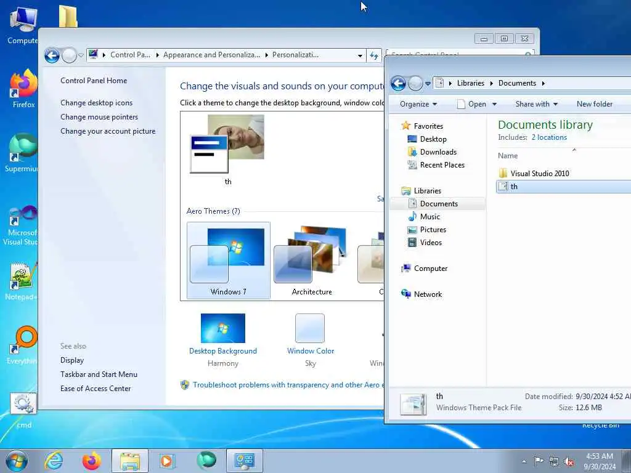Open Desktop Background settings thumbnail
Image resolution: width=631 pixels, height=473 pixels.
tap(222, 328)
